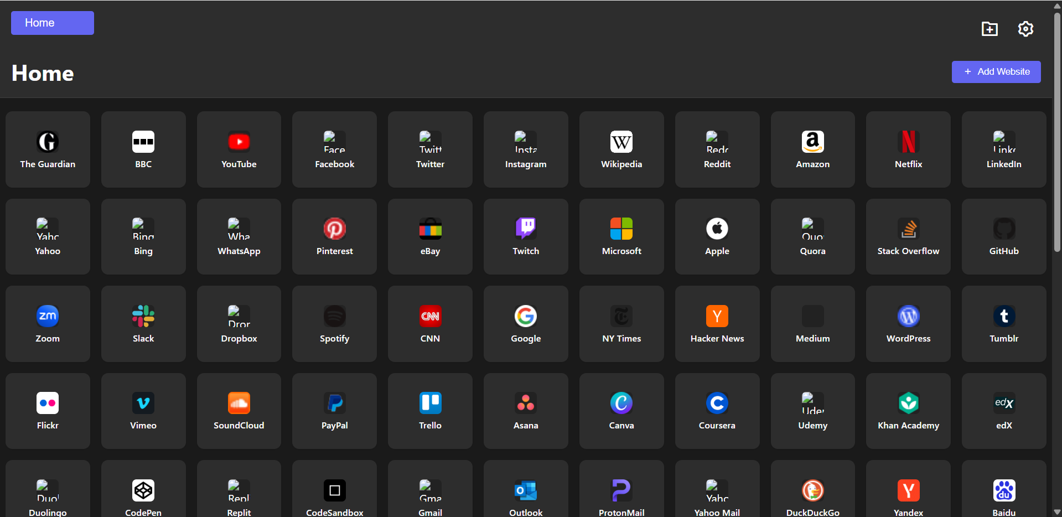This screenshot has width=1062, height=517.
Task: Launch the Google shortcut tile
Action: (525, 324)
